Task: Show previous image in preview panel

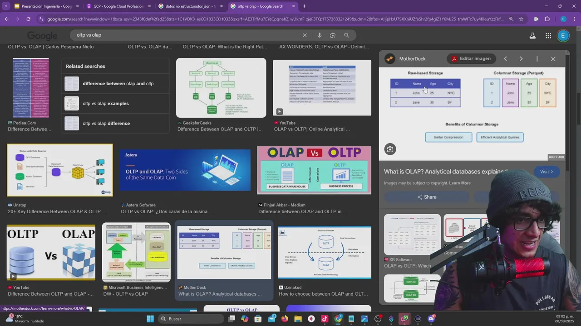Action: [x=505, y=59]
